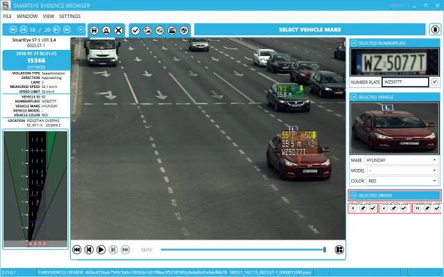The image size is (444, 277).
Task: Rewind video to first frame
Action: pos(77,249)
